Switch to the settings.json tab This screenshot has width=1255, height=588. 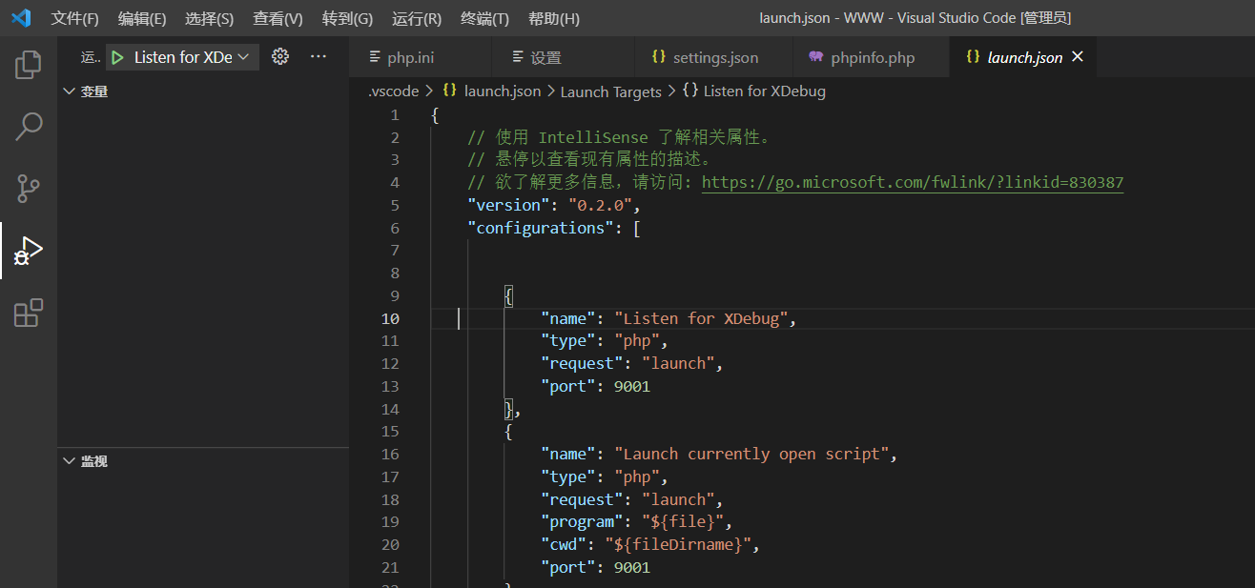click(714, 57)
